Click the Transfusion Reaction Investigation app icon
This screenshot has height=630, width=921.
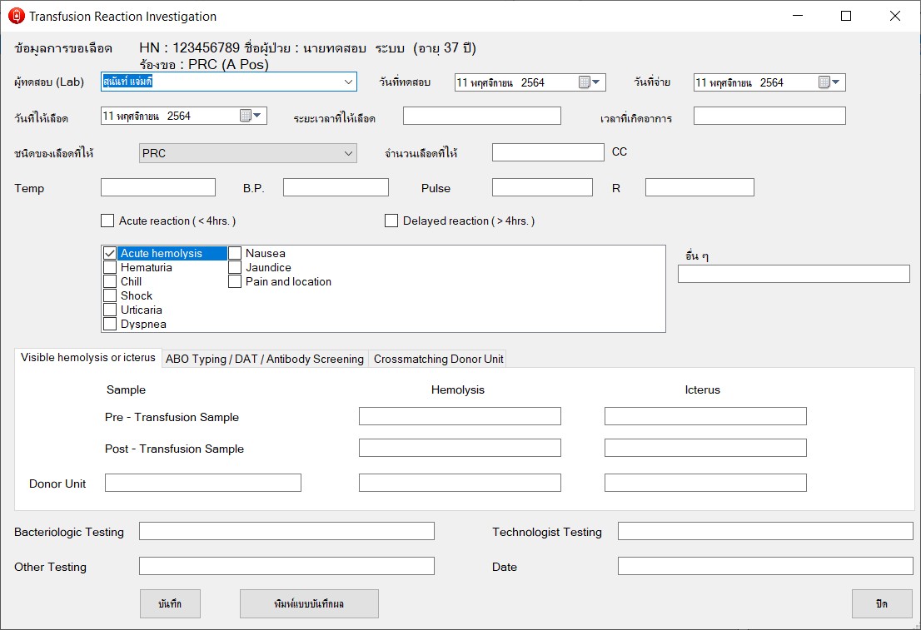point(16,16)
